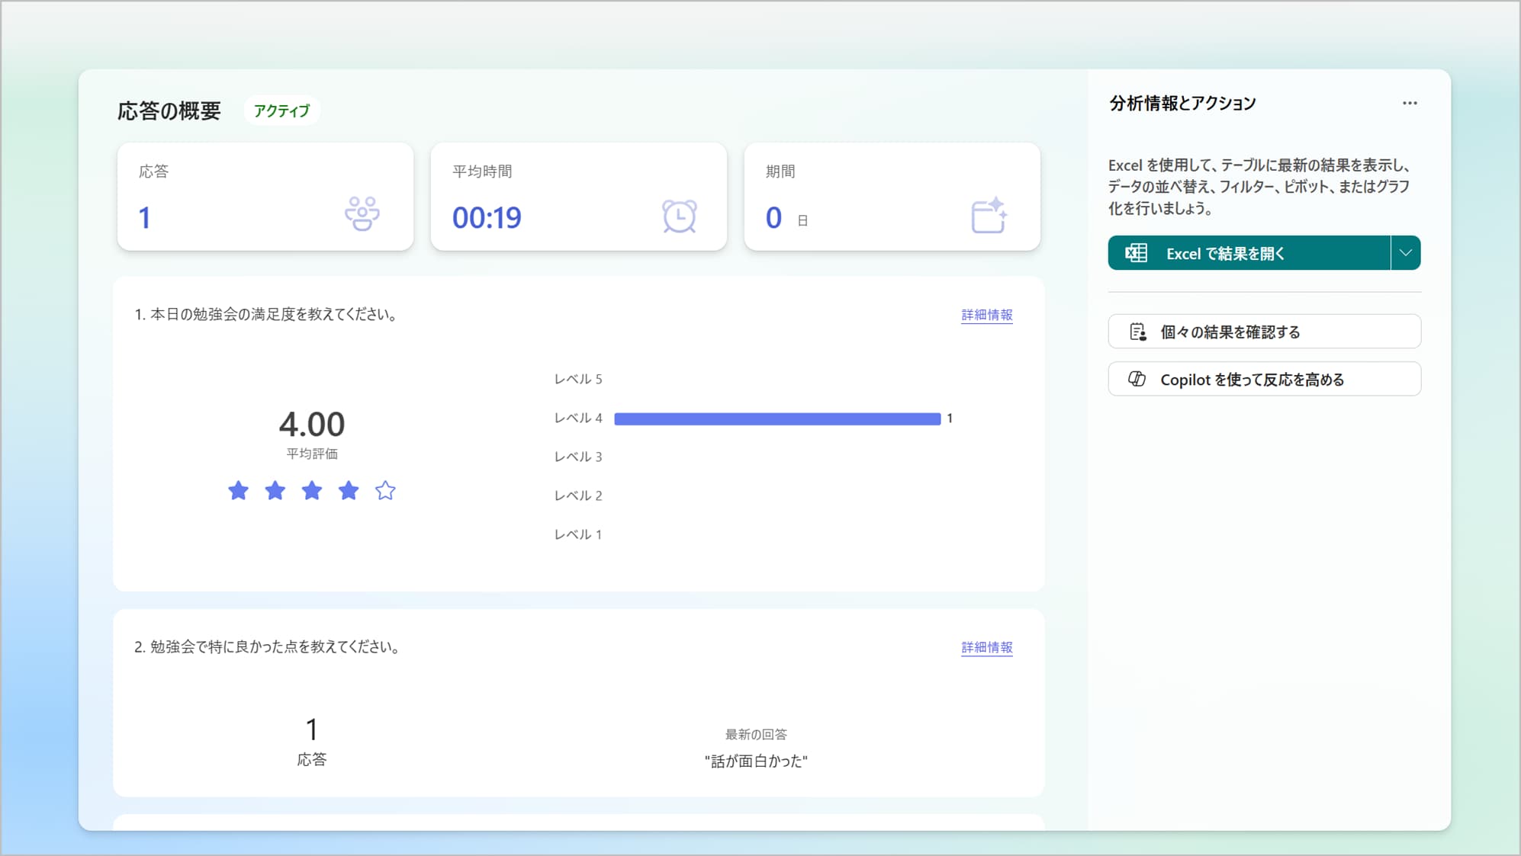
Task: Click the duration calendar sparkle icon
Action: coord(989,215)
